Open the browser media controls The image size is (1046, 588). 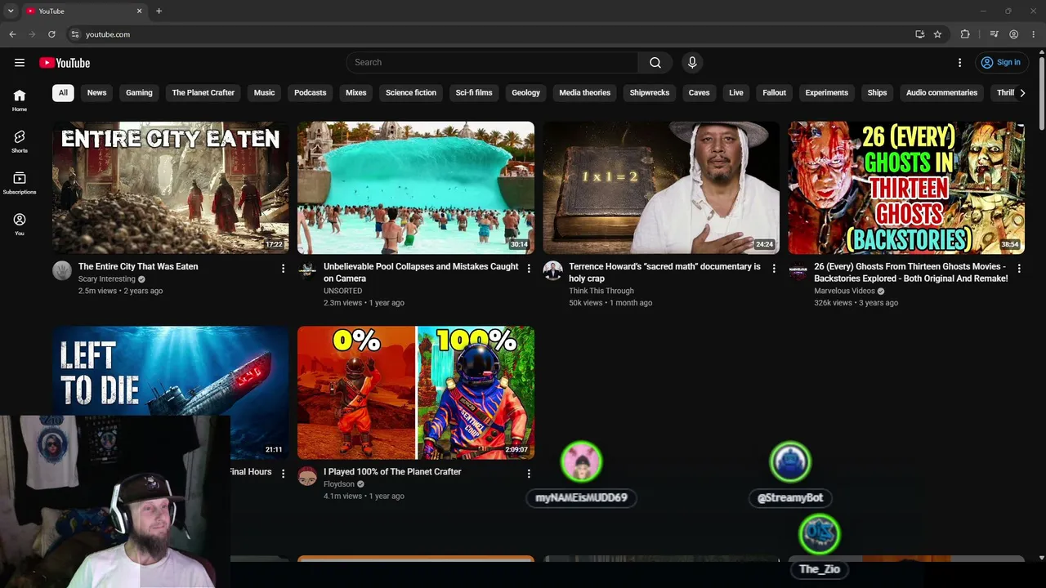tap(994, 34)
